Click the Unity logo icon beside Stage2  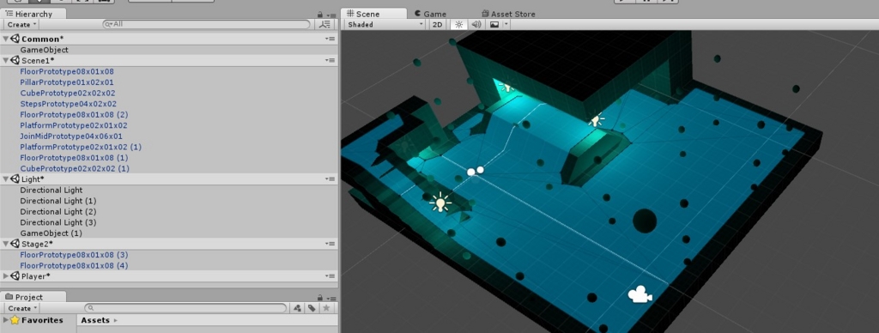(x=15, y=244)
